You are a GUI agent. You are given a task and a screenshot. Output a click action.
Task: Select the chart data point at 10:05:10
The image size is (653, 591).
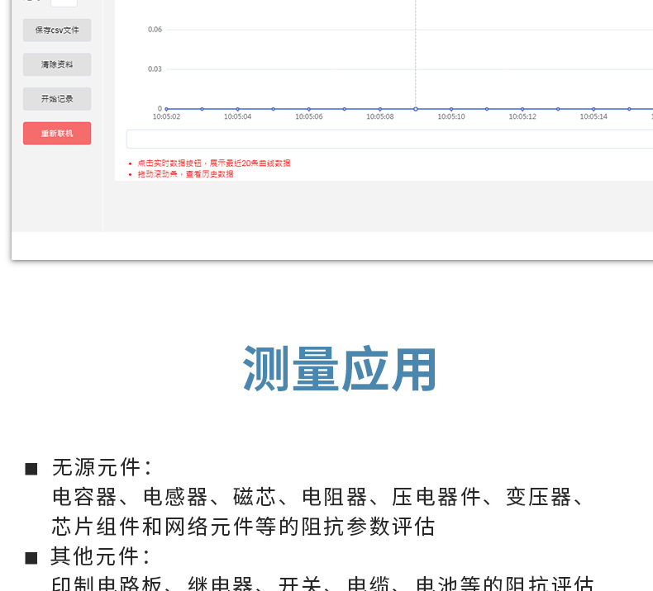click(451, 109)
